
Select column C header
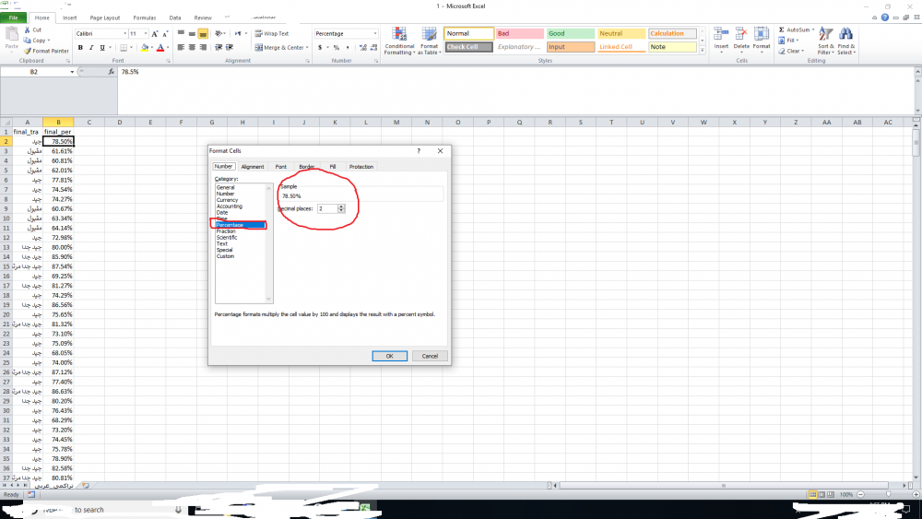tap(89, 123)
